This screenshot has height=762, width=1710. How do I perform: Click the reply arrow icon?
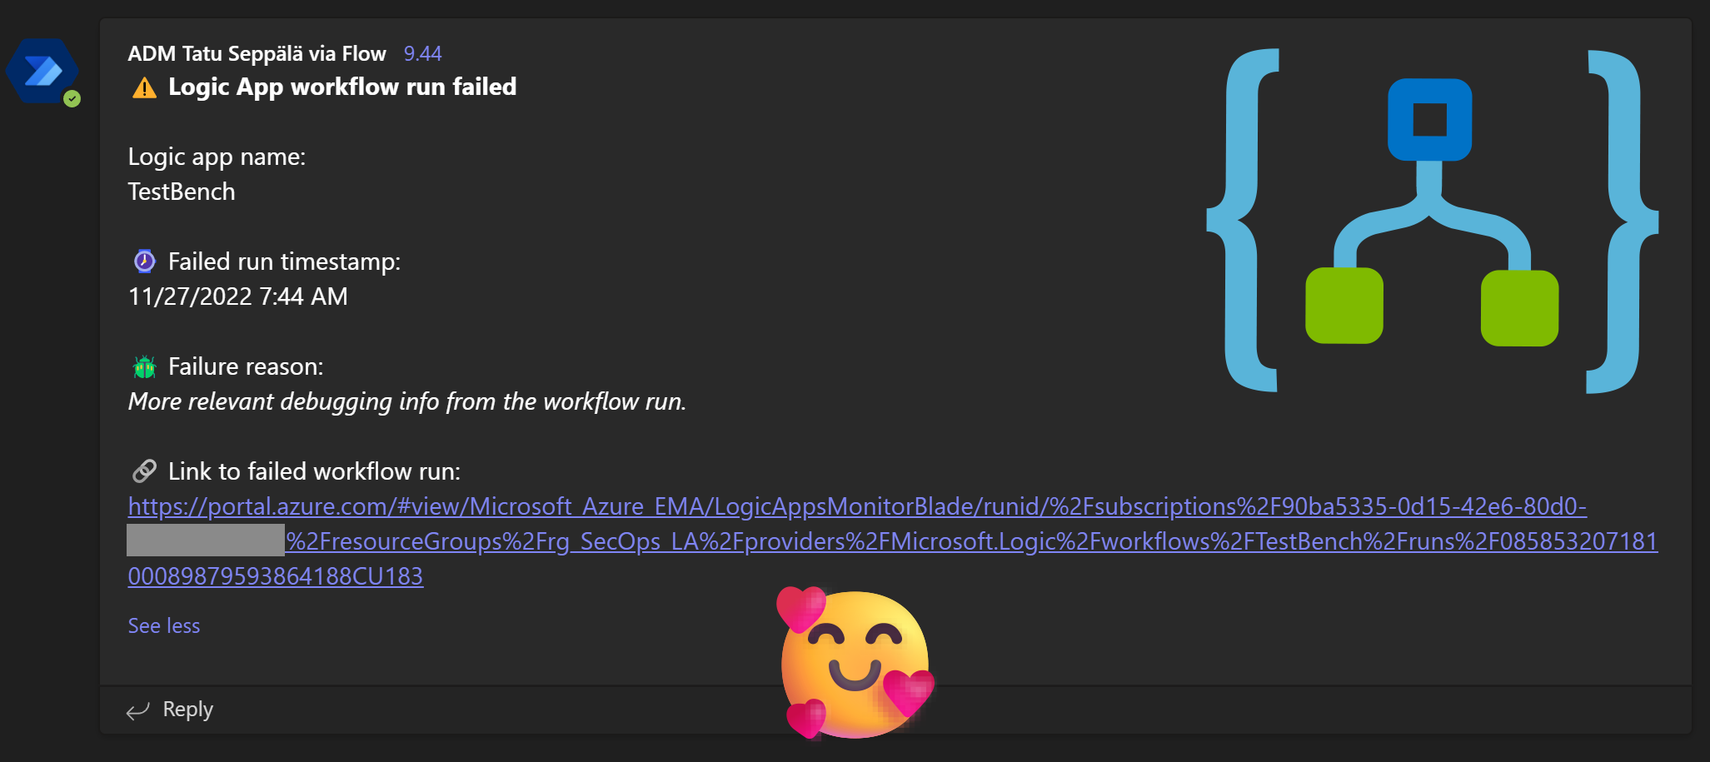137,710
